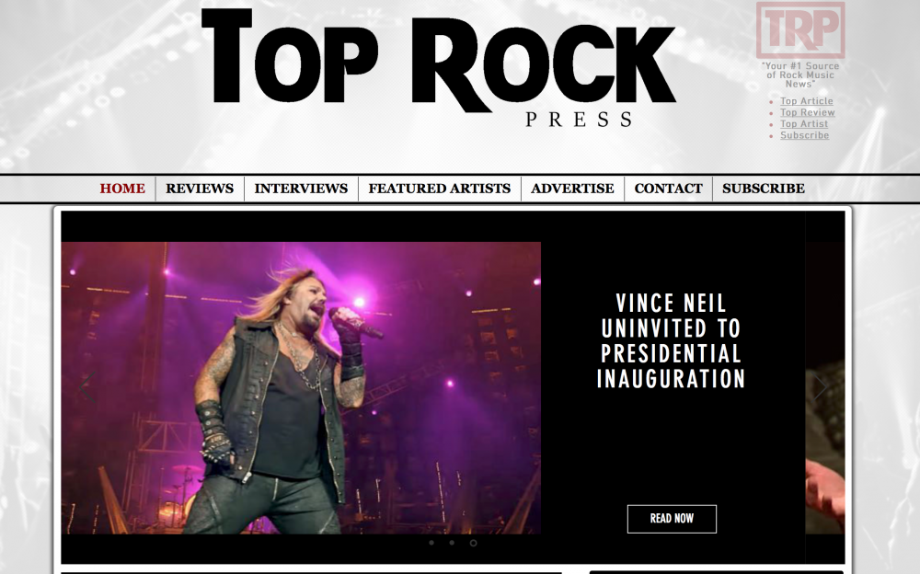Follow the Top Article link
Screen dimensions: 920x574
coord(806,101)
